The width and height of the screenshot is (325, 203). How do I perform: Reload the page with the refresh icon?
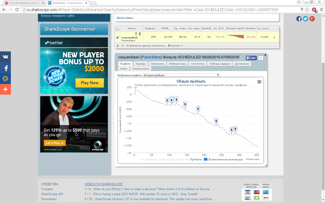coord(17,10)
